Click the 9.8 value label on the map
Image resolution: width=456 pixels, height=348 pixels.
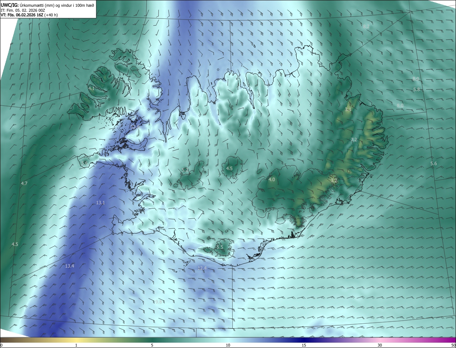[x=159, y=302]
